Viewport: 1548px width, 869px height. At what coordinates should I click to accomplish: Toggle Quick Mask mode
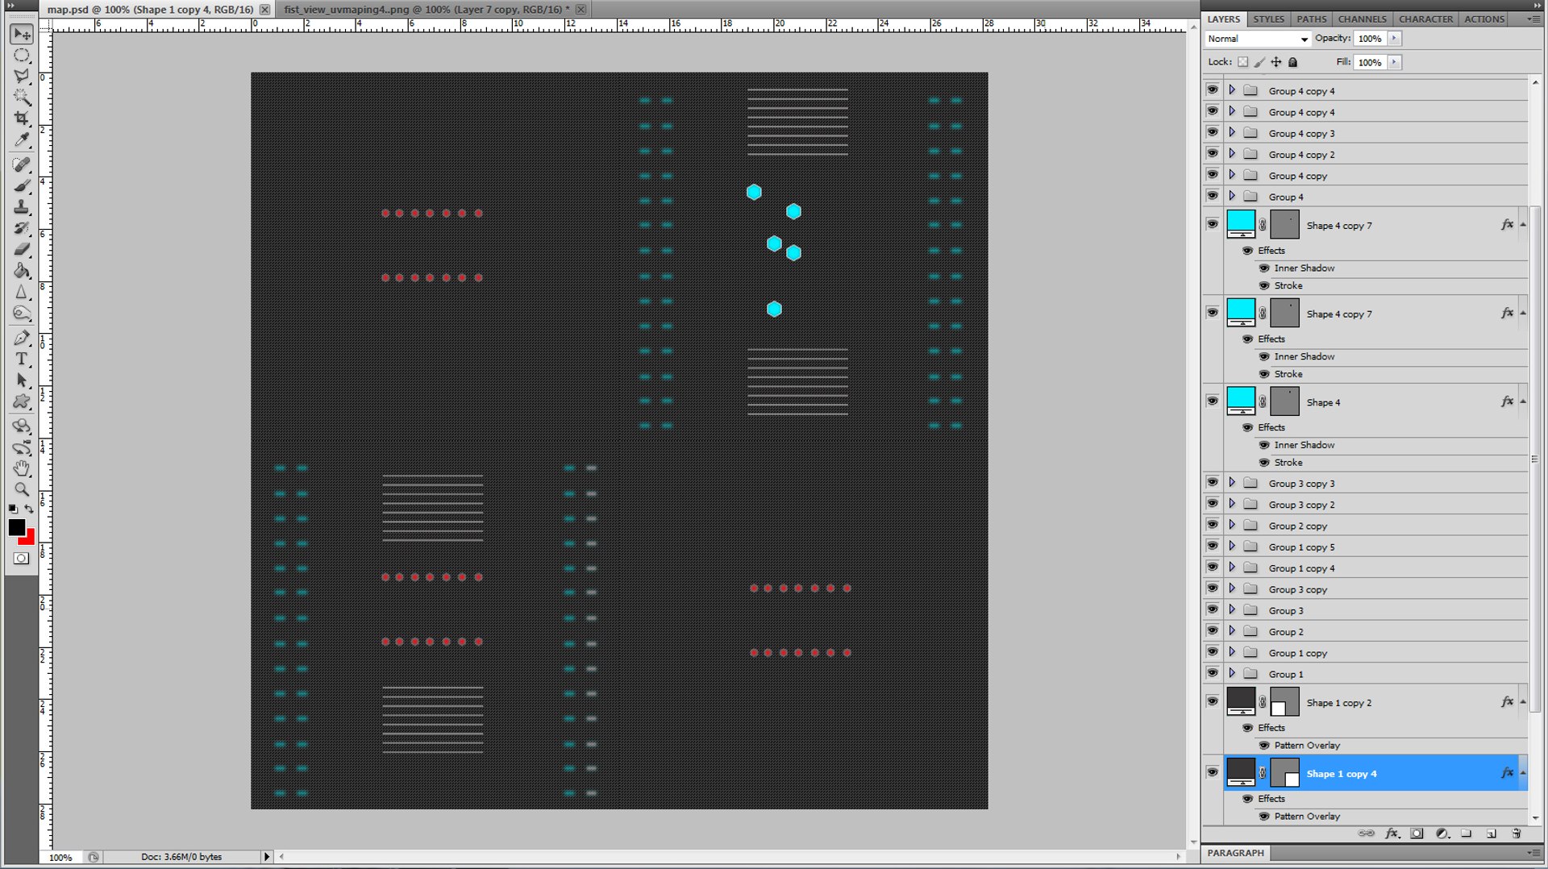tap(22, 559)
